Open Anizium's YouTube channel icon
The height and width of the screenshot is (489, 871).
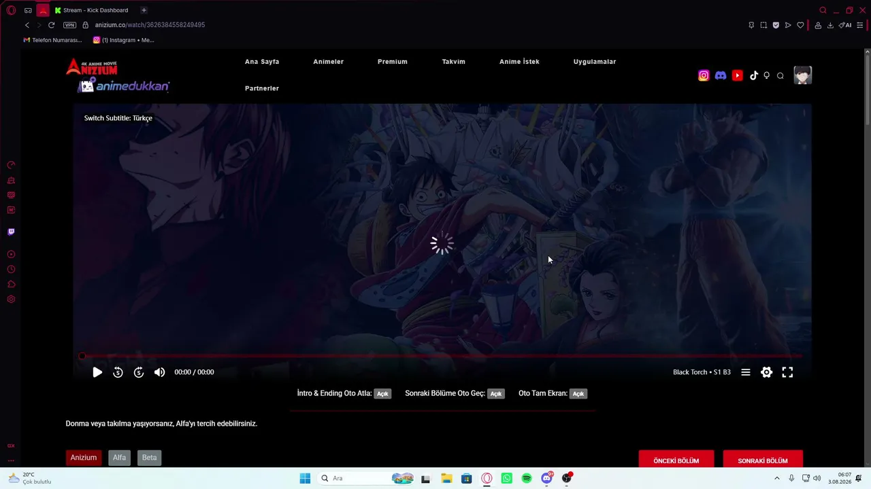738,75
